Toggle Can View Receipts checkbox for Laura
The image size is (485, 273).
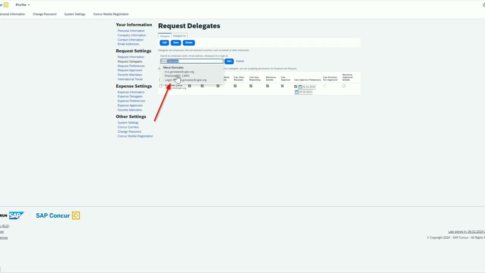point(235,86)
